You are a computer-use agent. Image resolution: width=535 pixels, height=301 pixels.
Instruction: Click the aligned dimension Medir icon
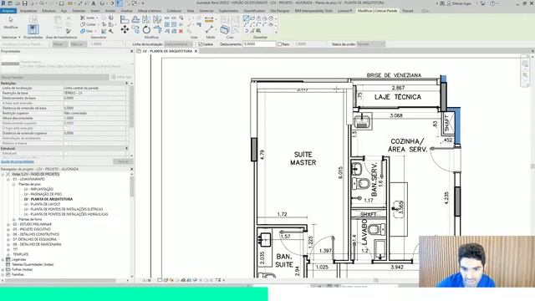pyautogui.click(x=209, y=19)
